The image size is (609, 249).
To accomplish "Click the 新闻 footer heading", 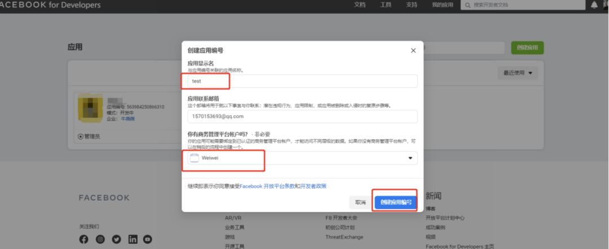I will pos(434,196).
